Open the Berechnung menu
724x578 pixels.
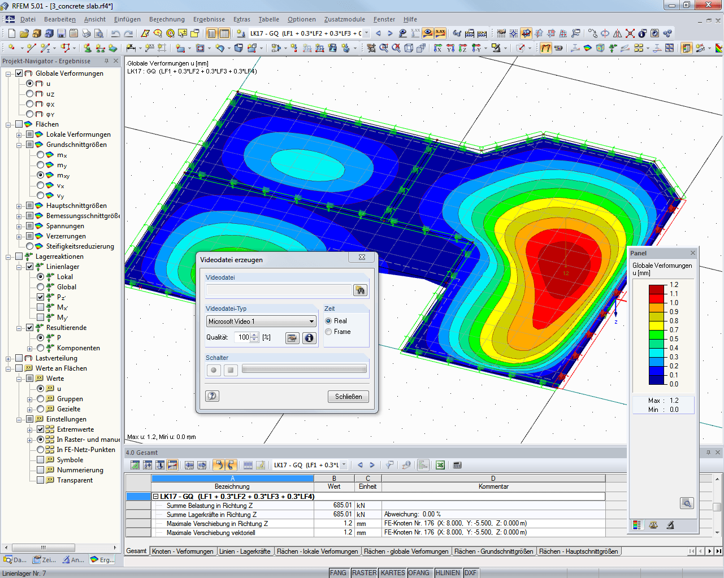click(x=167, y=19)
